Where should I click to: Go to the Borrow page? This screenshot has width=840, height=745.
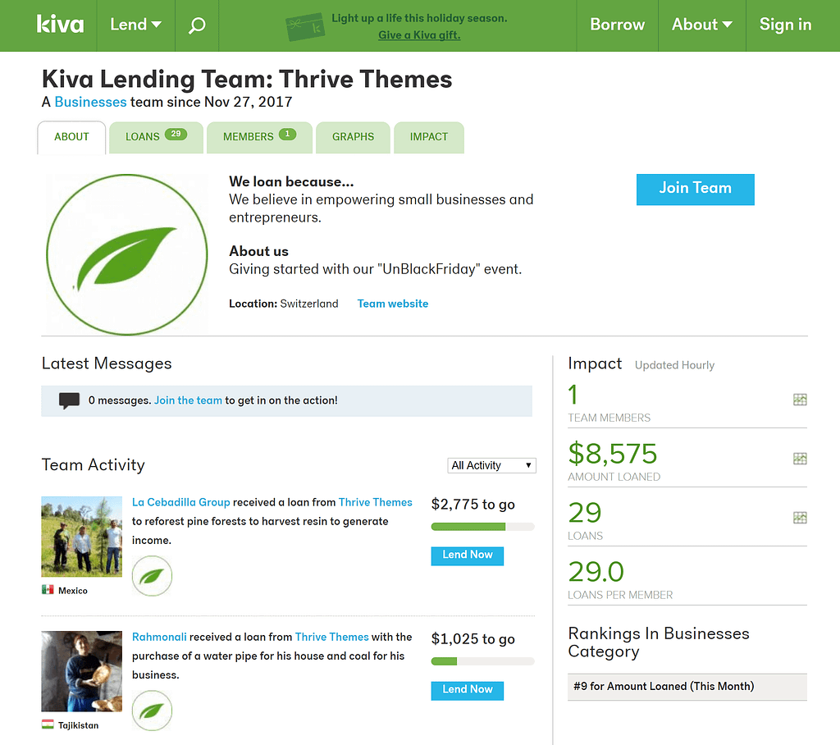[617, 25]
